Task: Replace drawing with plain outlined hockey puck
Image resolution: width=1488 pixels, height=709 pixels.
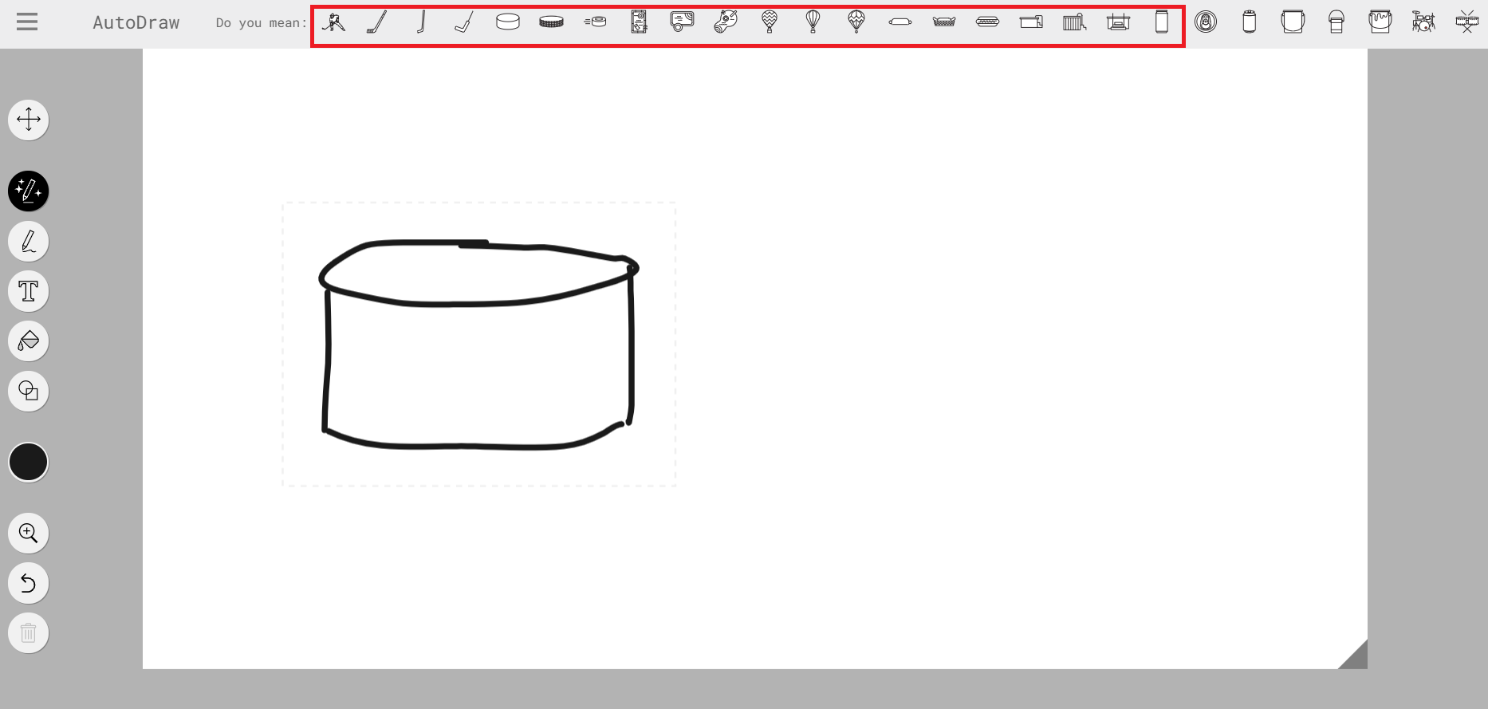Action: coord(508,22)
